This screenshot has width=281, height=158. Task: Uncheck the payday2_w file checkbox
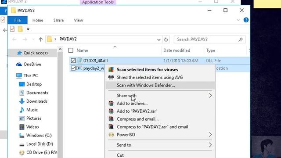(73, 68)
